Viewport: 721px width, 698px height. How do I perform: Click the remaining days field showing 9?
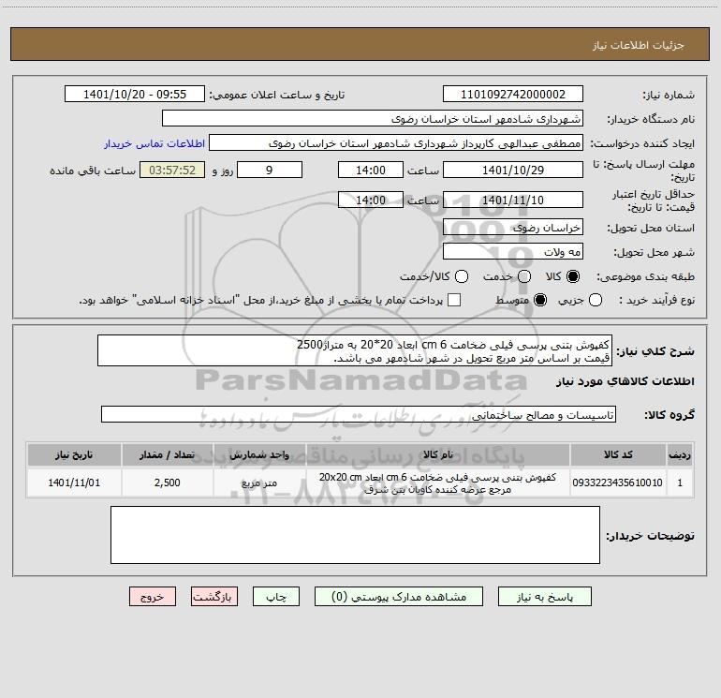pos(270,170)
